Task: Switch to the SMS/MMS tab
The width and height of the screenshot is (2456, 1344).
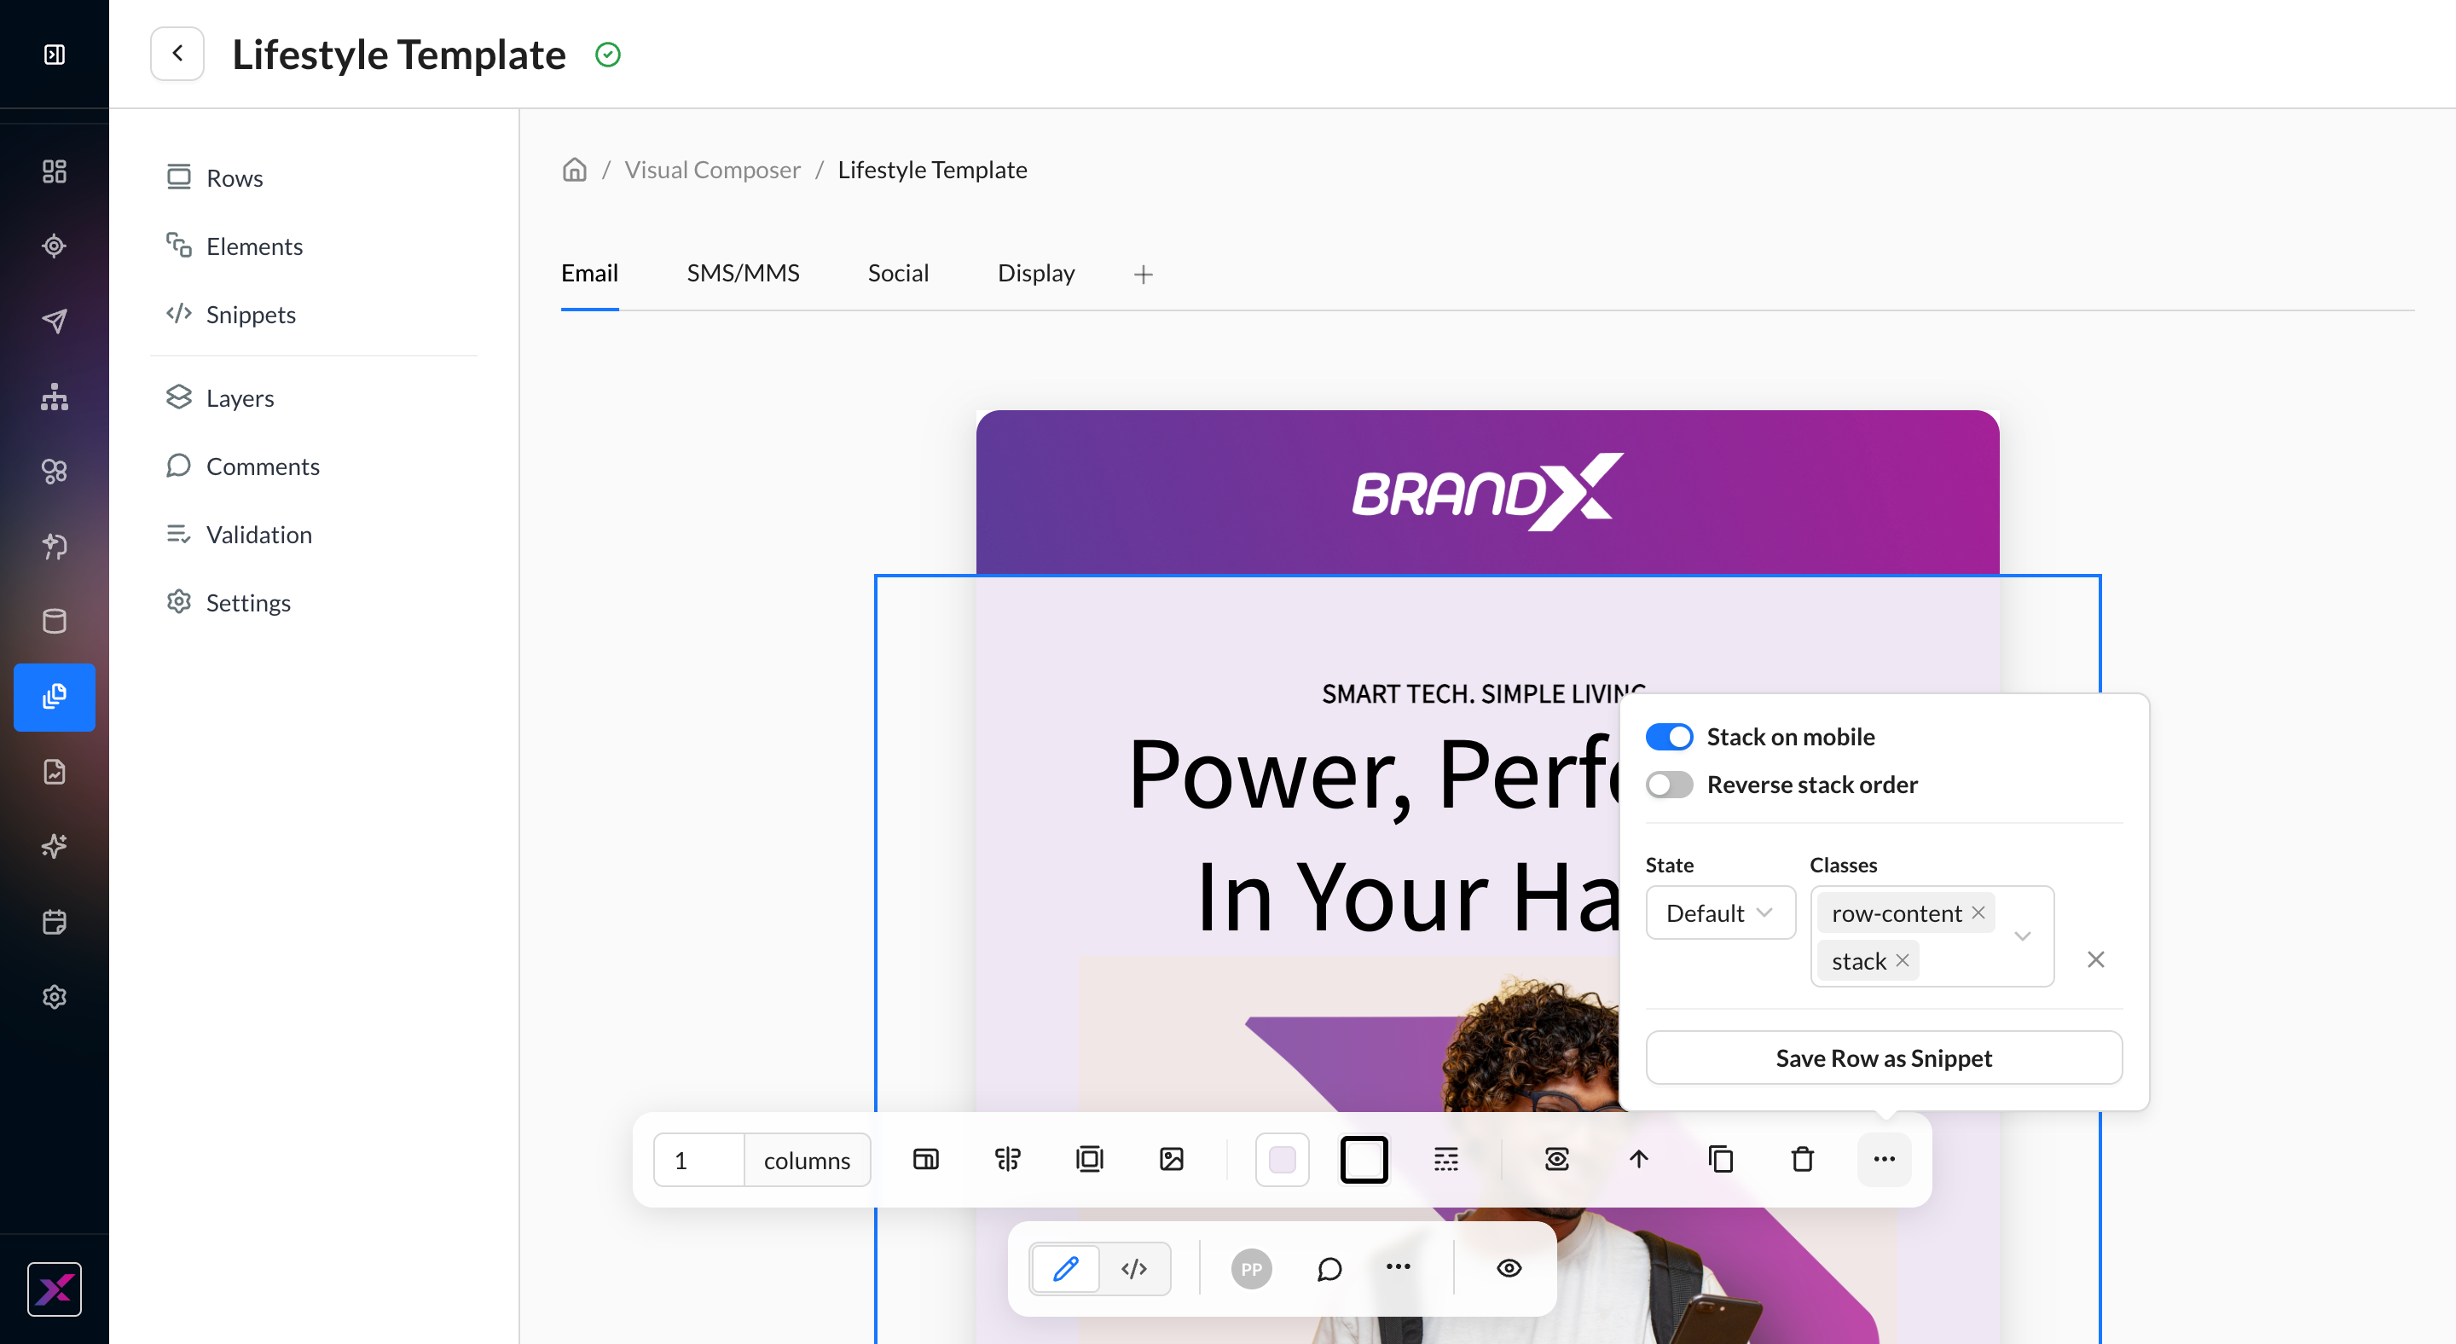Action: pos(743,274)
